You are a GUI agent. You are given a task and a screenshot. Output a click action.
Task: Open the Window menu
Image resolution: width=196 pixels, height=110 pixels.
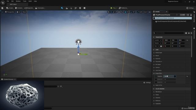[x=18, y=1]
